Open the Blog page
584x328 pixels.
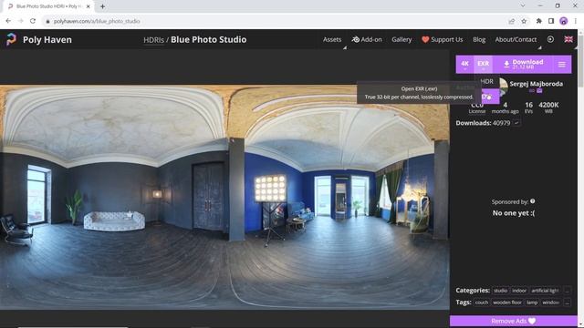point(479,39)
